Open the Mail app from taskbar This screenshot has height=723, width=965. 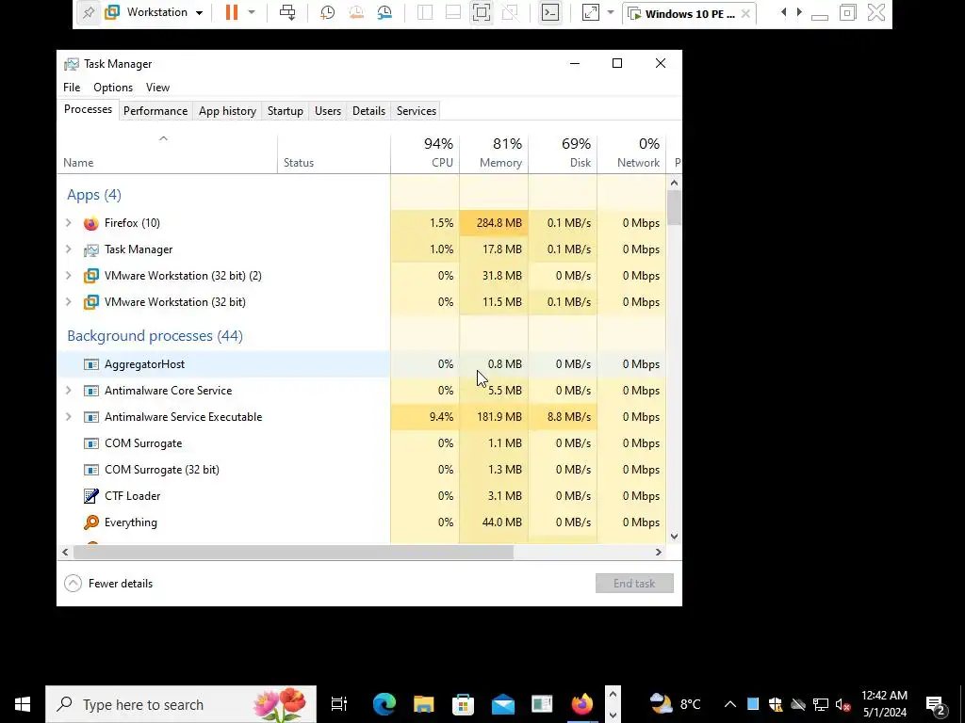coord(503,704)
